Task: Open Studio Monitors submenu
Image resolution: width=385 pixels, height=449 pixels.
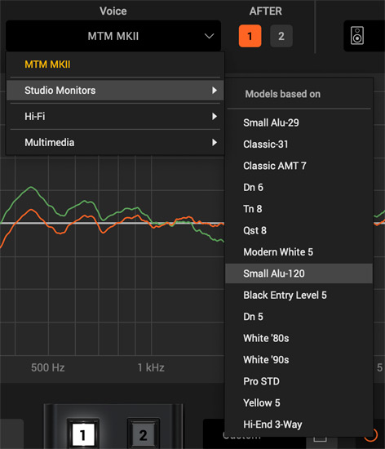Action: [x=115, y=91]
